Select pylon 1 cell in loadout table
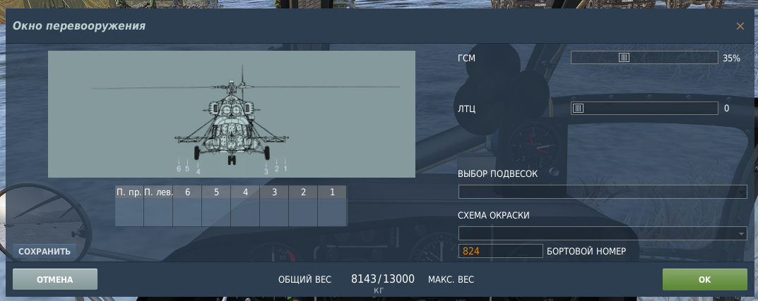Image resolution: width=758 pixels, height=301 pixels. pos(332,212)
